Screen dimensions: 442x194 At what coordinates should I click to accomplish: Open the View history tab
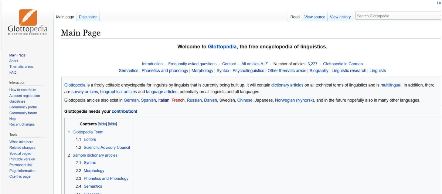(340, 17)
